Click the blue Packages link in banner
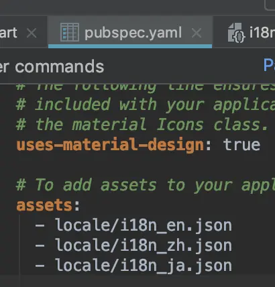The image size is (275, 287). 269,65
